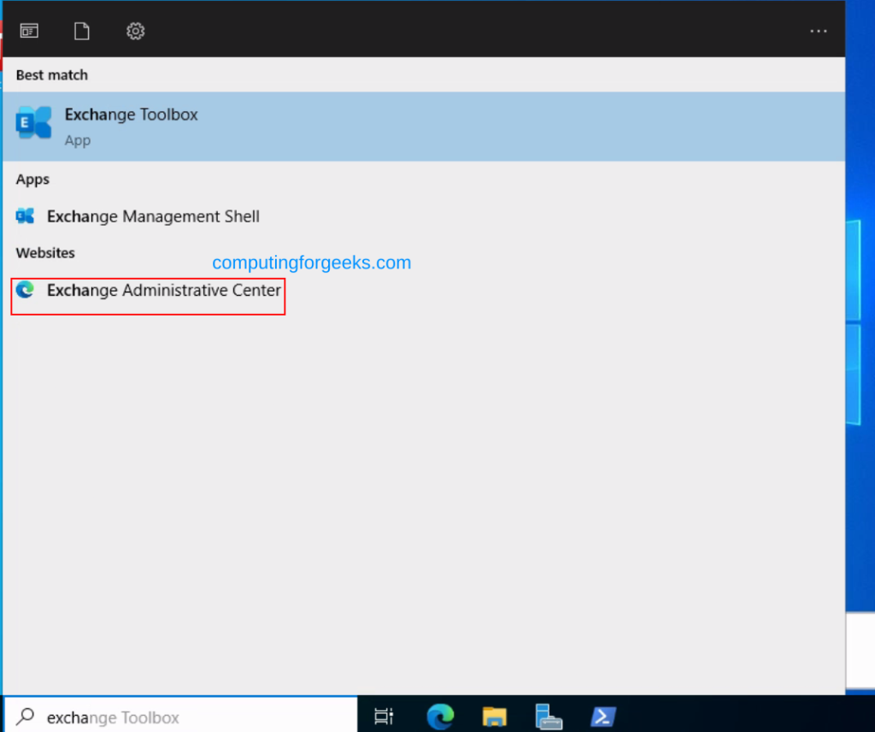Image resolution: width=875 pixels, height=732 pixels.
Task: Open the More filters ellipsis menu
Action: pos(818,30)
